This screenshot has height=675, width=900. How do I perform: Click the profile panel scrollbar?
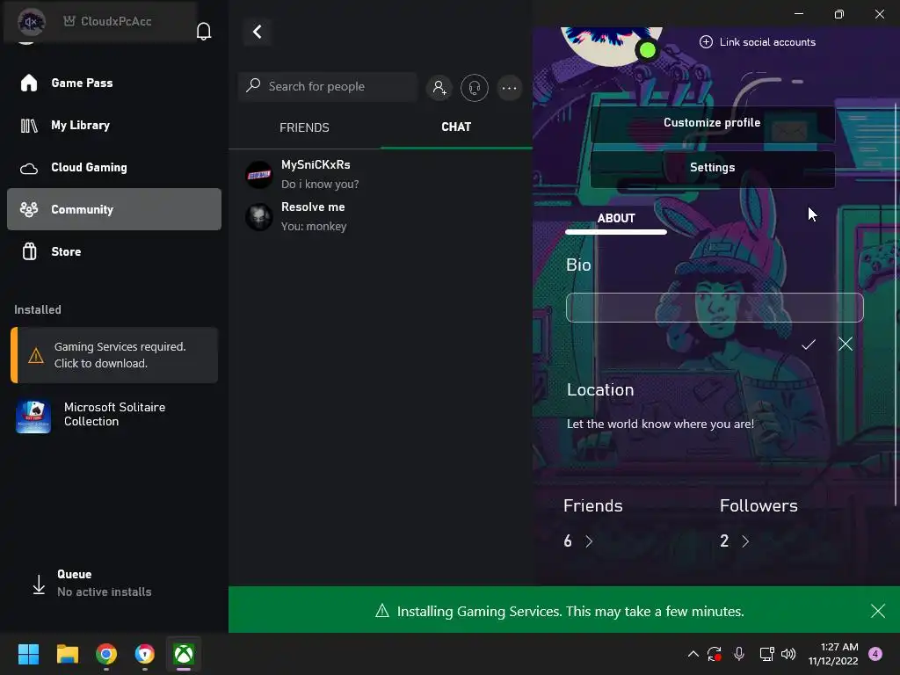pyautogui.click(x=896, y=304)
